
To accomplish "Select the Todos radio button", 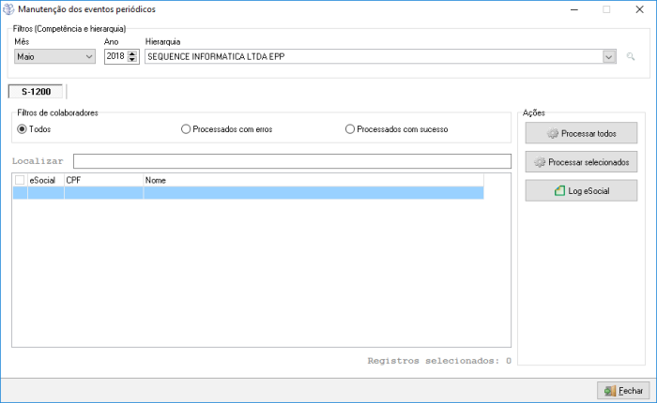I will tap(23, 128).
